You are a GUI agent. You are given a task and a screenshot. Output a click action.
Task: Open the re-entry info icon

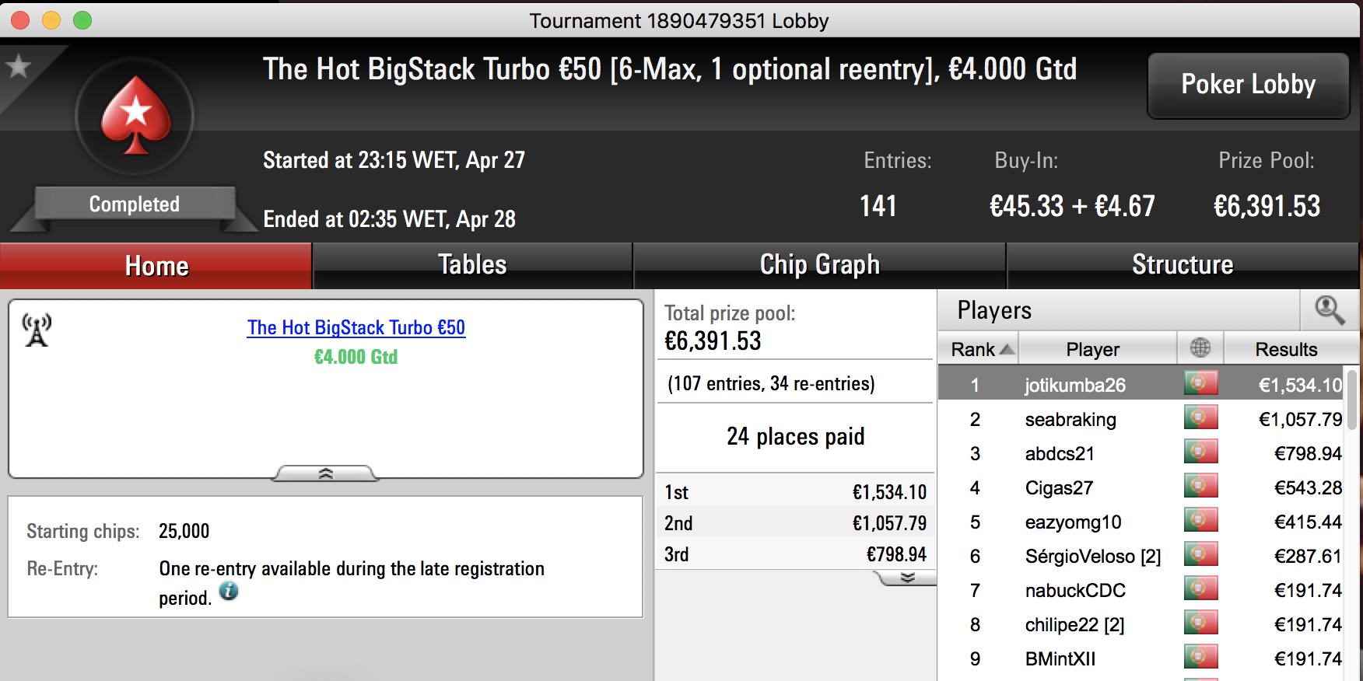(229, 591)
